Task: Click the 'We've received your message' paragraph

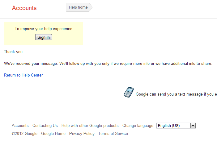Action: [x=108, y=63]
